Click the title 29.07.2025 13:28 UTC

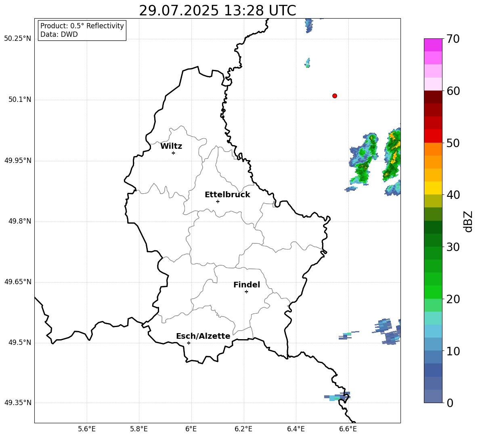pyautogui.click(x=217, y=11)
